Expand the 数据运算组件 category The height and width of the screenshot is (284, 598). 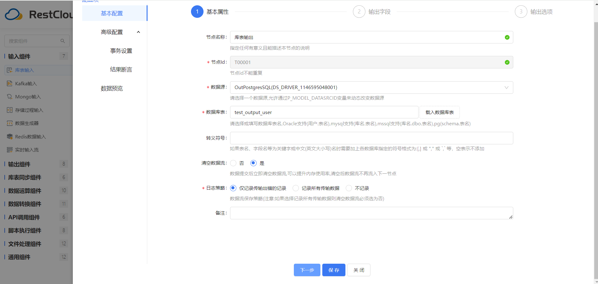click(x=36, y=191)
